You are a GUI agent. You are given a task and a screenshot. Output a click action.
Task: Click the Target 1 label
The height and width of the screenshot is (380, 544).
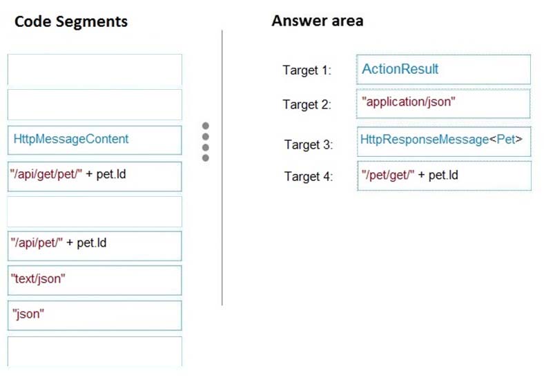point(307,70)
